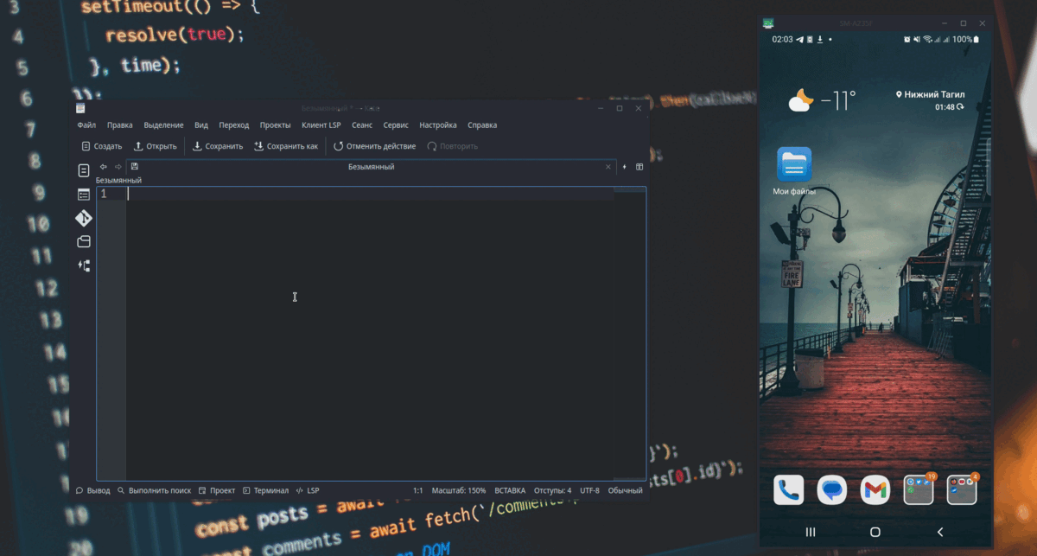The width and height of the screenshot is (1037, 556).
Task: Open Gmail on the phone dock
Action: coord(875,490)
